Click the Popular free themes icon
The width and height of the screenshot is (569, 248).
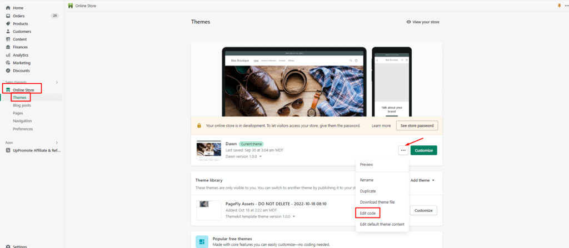point(202,241)
